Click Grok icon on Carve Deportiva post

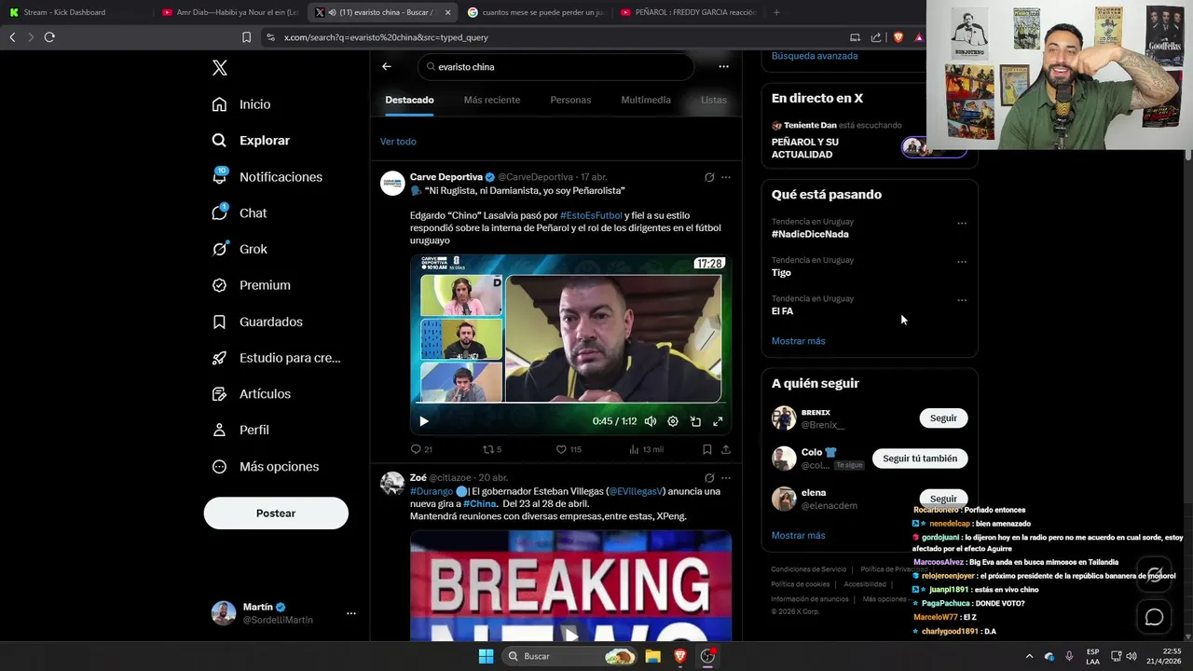click(708, 177)
